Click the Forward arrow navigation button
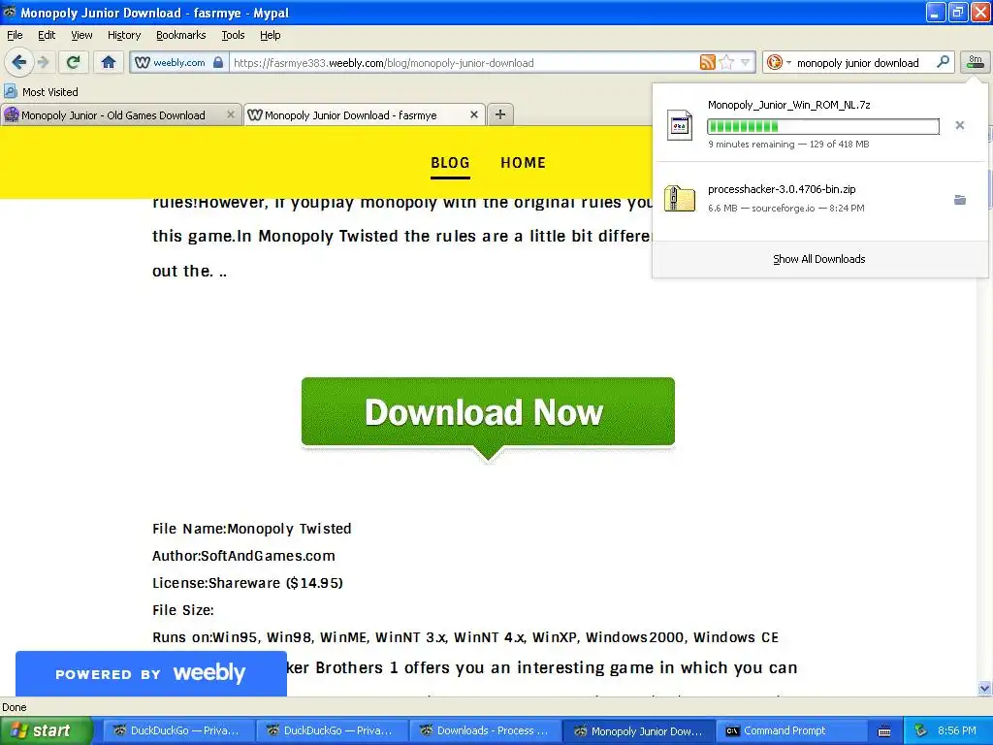Viewport: 993px width, 745px height. (43, 62)
